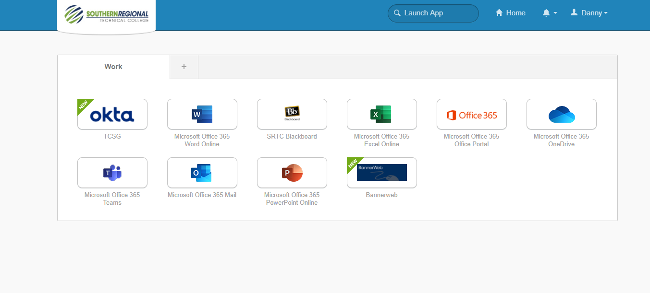Open the bell notifications dropdown
Screen dimensions: 650x293
(550, 13)
